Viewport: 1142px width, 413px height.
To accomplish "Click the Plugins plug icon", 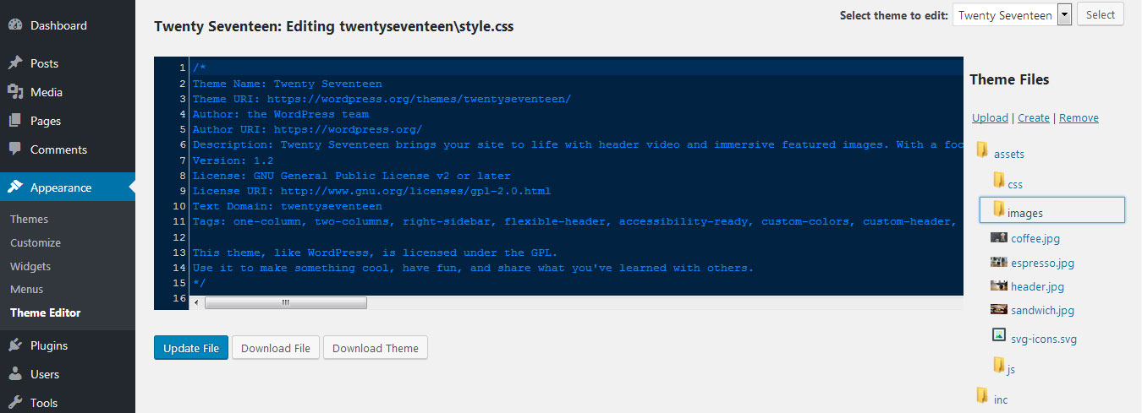I will (15, 345).
